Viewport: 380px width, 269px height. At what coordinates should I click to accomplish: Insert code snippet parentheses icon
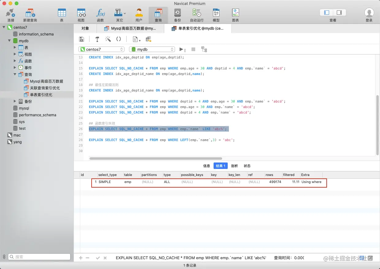119,39
